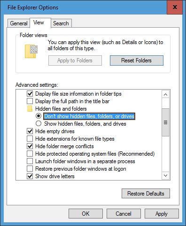Click the scroll down arrow in Advanced settings
This screenshot has height=226, width=186.
(x=165, y=176)
